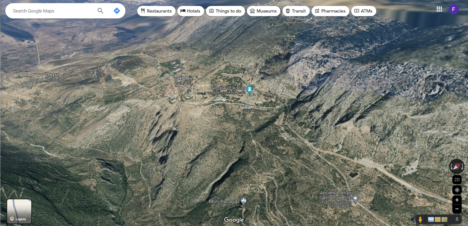Zoom out using the minus button
This screenshot has height=226, width=468.
tap(457, 209)
